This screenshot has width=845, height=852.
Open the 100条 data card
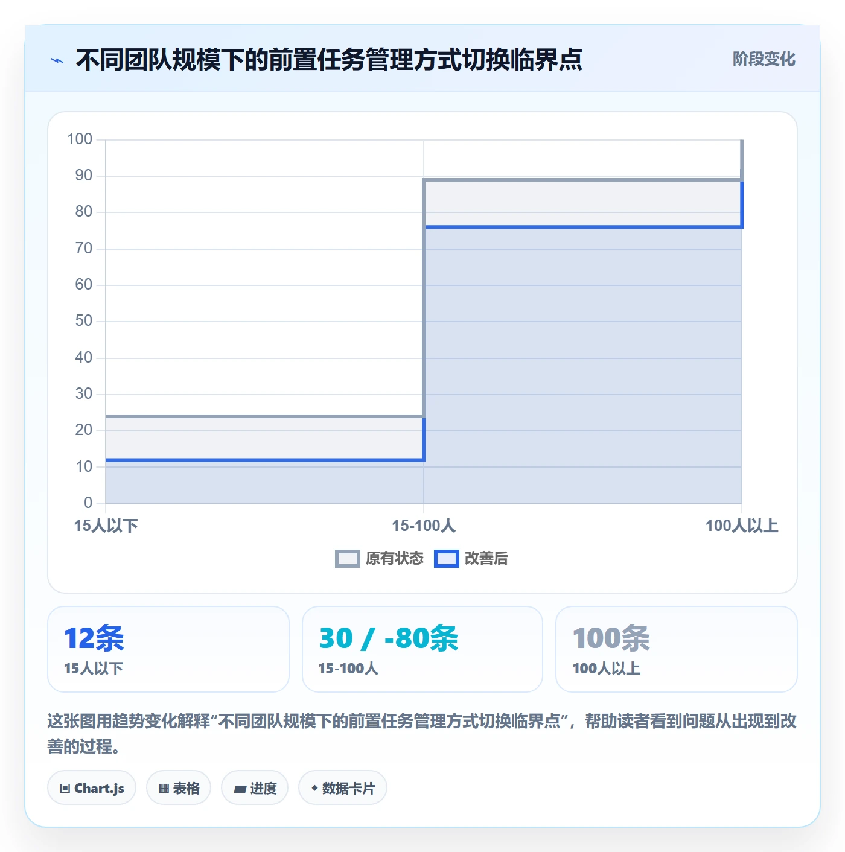(x=677, y=649)
